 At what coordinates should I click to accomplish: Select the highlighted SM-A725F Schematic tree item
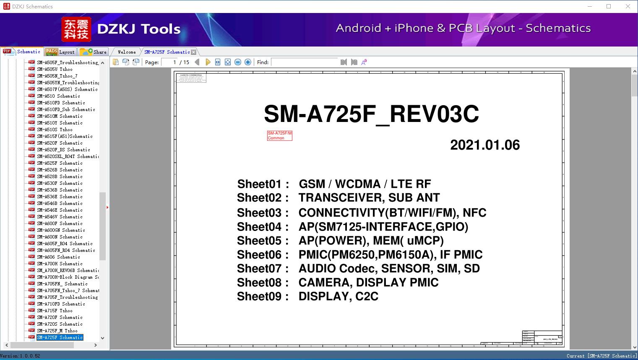coord(60,337)
